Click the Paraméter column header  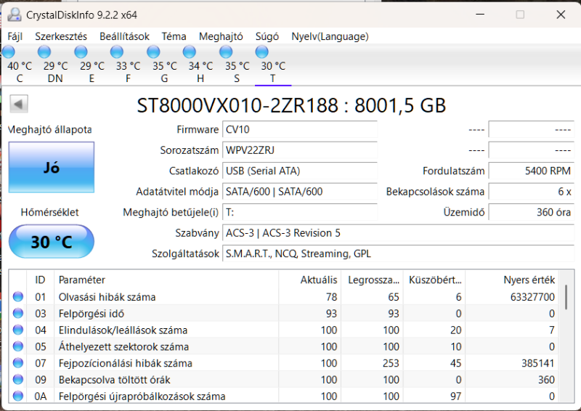166,280
